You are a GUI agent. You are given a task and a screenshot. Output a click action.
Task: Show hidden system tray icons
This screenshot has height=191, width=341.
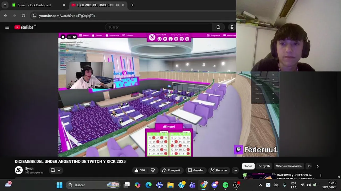coord(260,185)
